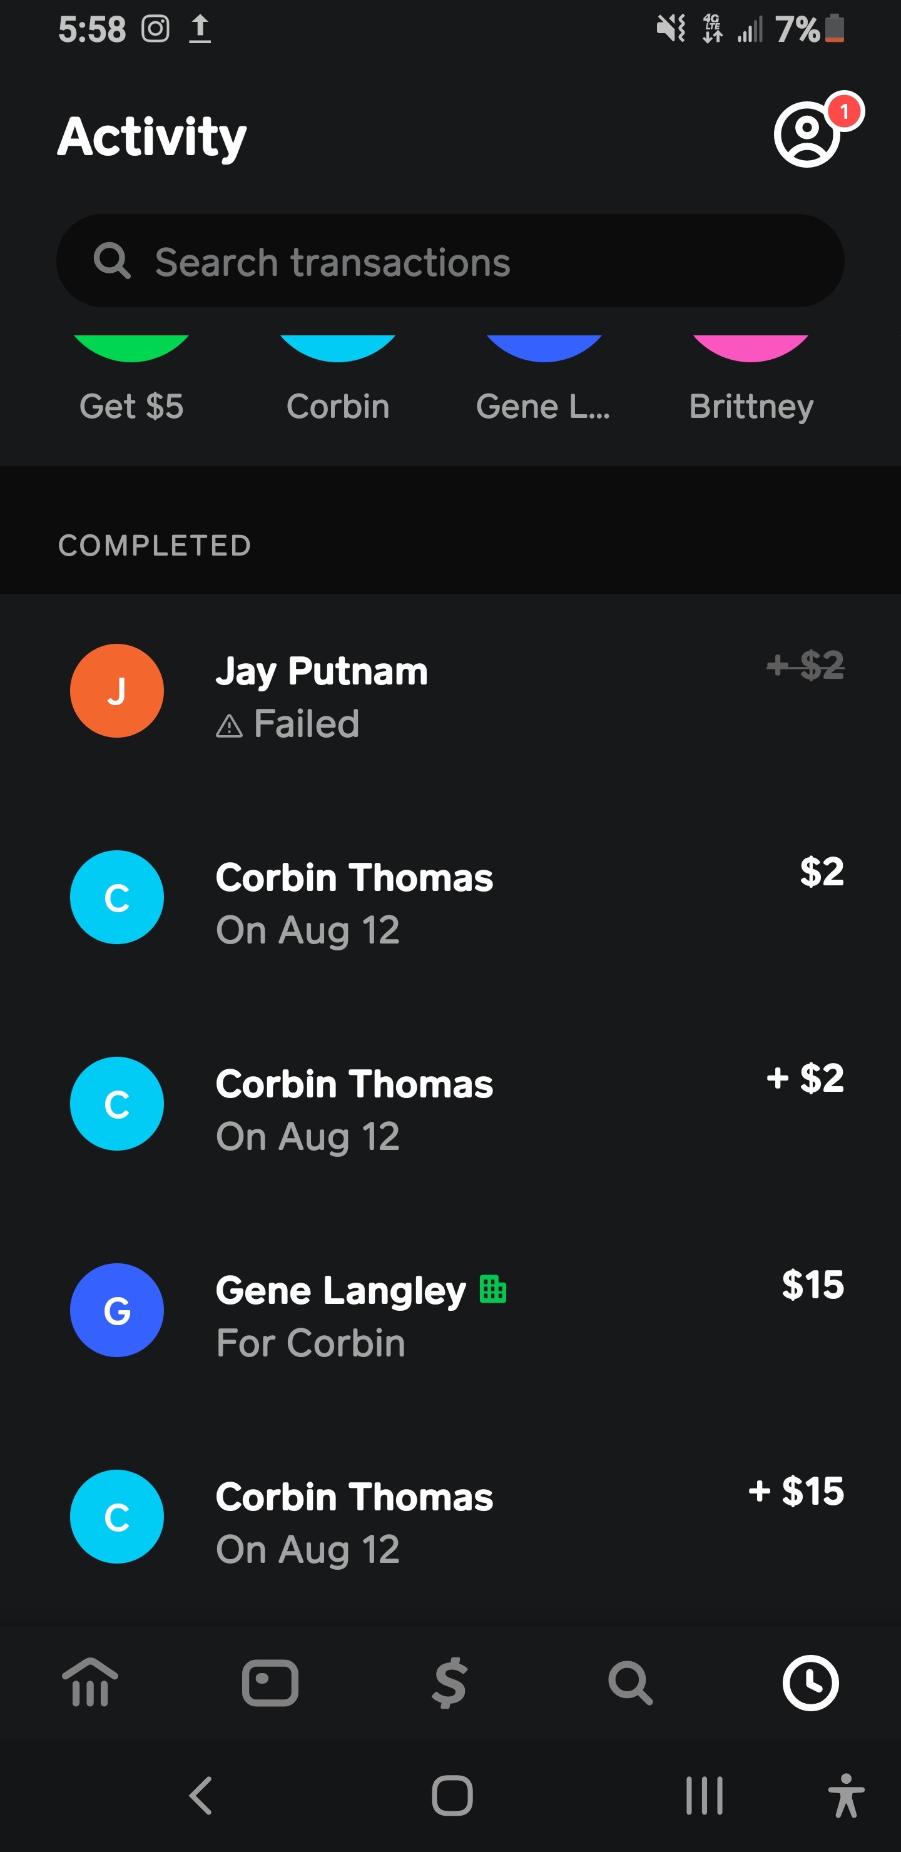The width and height of the screenshot is (901, 1852).
Task: Go to the dollar sign payment tab
Action: click(x=450, y=1683)
